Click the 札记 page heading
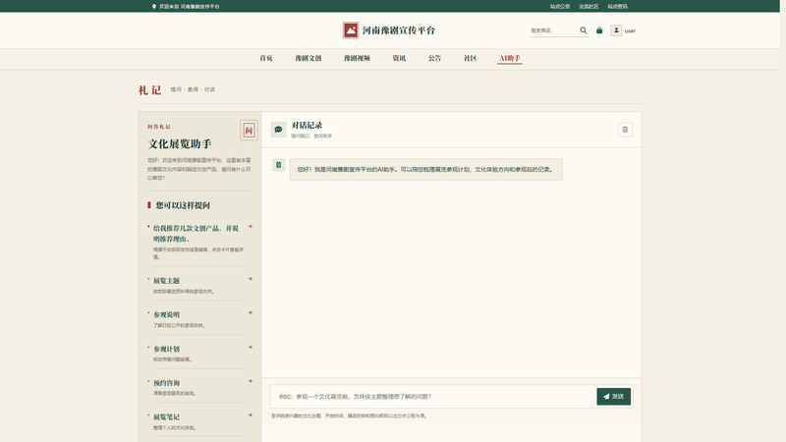The height and width of the screenshot is (442, 786). (x=150, y=90)
